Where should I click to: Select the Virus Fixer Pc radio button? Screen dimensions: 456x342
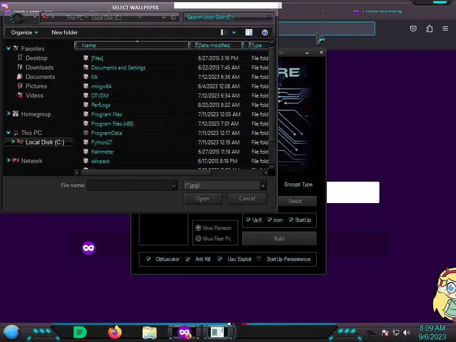198,239
